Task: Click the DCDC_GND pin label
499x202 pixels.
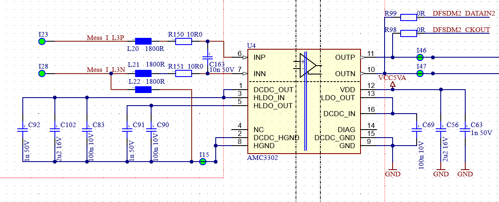Action: click(x=335, y=138)
